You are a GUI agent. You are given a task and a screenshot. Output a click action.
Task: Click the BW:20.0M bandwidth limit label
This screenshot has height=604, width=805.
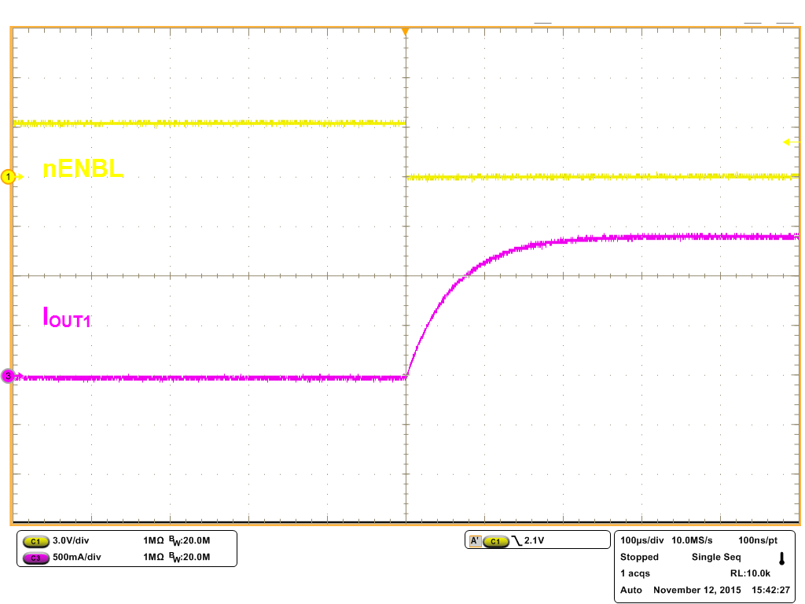(x=191, y=540)
